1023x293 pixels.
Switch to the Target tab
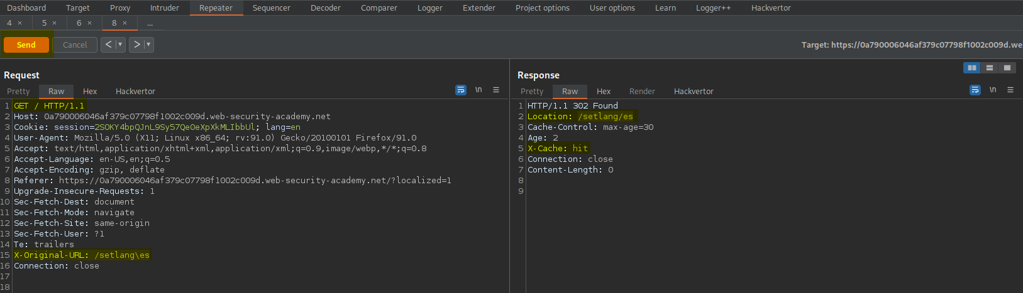tap(78, 8)
